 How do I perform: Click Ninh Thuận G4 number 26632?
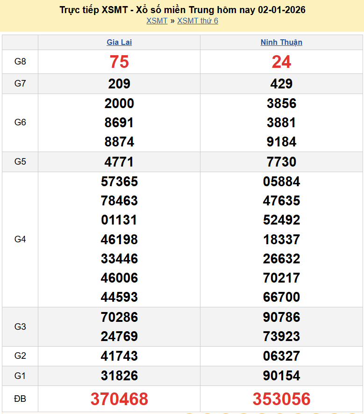coord(281,259)
